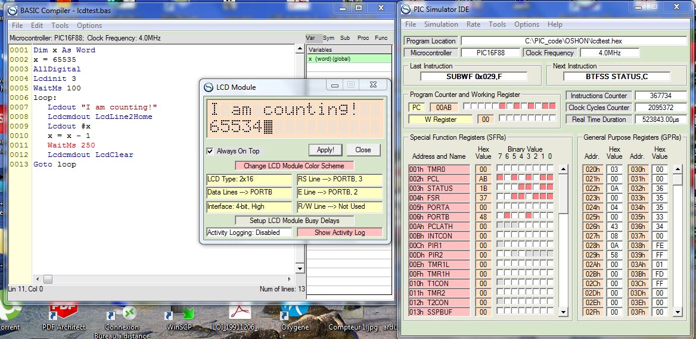Open File menu in BASIC Compiler
The height and width of the screenshot is (339, 696).
(x=17, y=25)
